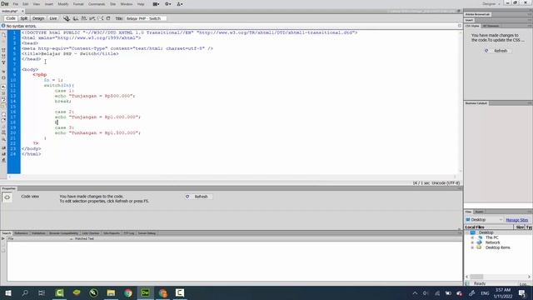Open the Help menu

click(141, 4)
